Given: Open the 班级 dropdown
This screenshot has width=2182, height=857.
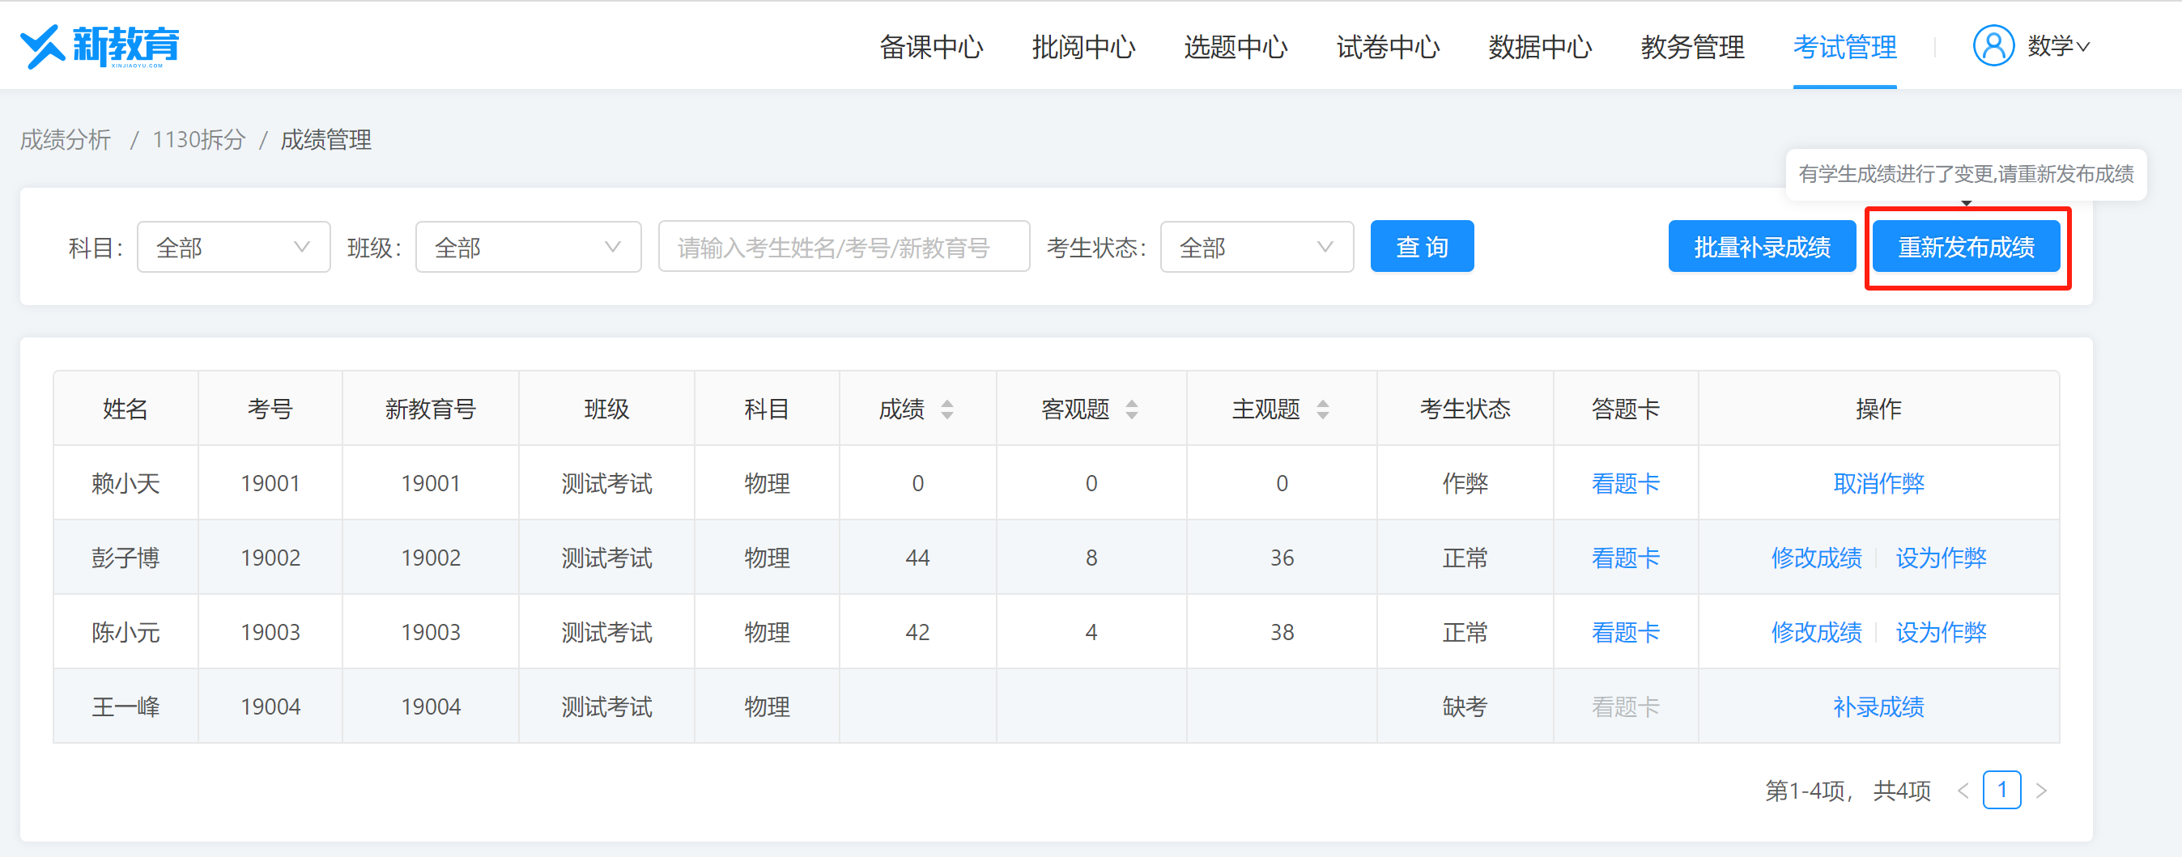Looking at the screenshot, I should point(529,248).
